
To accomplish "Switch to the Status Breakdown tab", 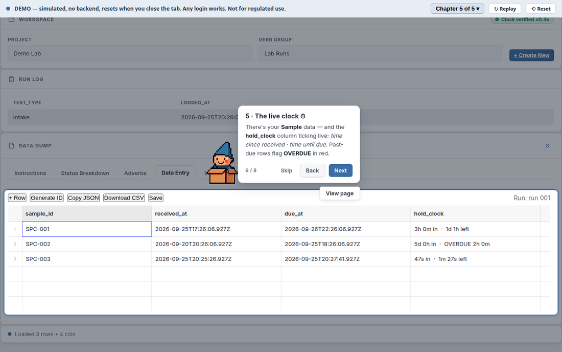I will pos(85,173).
